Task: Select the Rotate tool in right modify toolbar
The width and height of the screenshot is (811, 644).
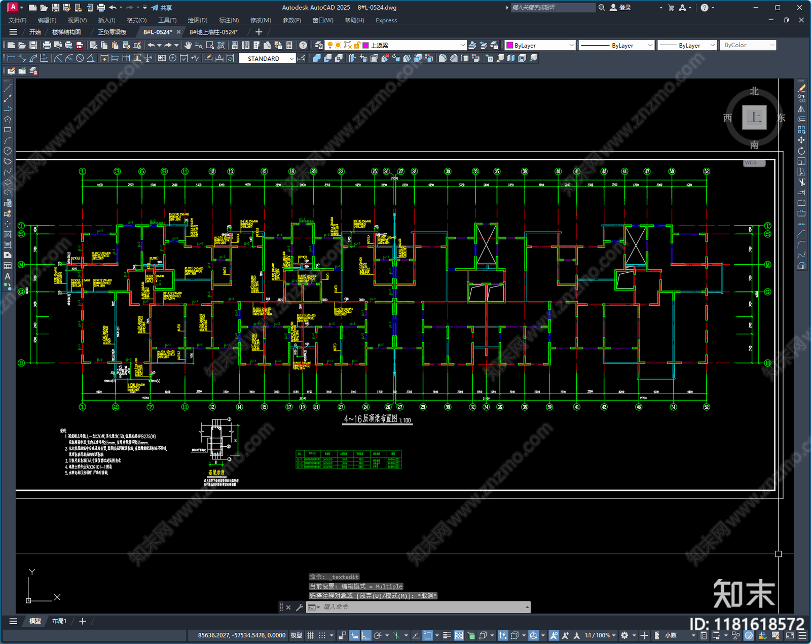Action: tap(801, 151)
